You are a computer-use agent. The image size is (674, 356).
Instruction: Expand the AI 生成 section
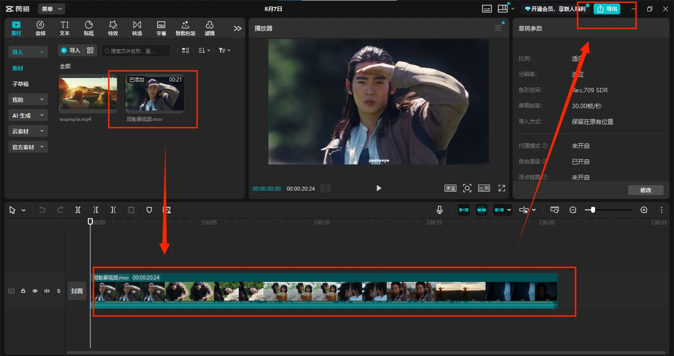tap(28, 116)
